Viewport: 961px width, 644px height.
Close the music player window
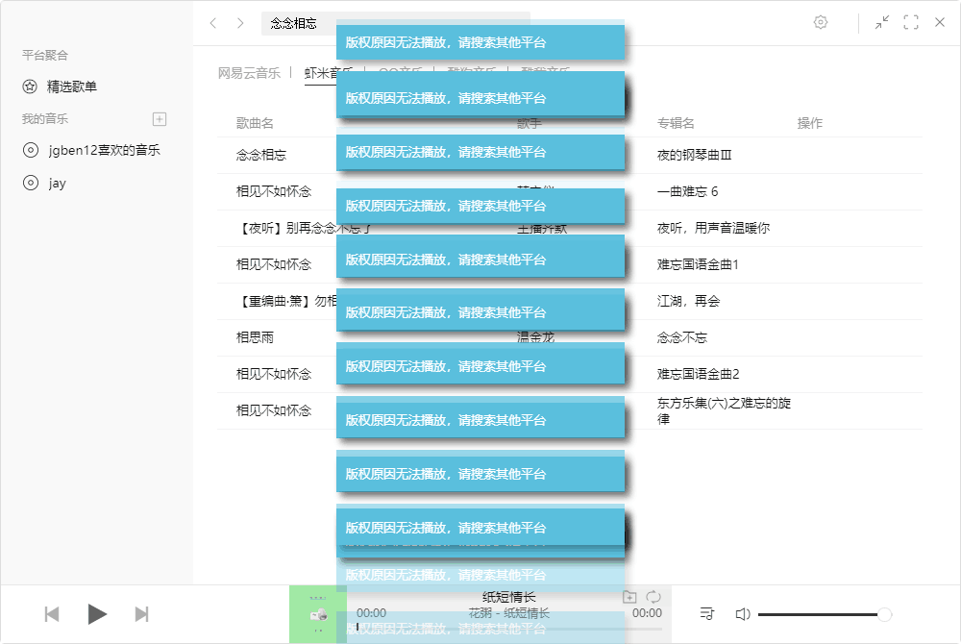click(940, 23)
